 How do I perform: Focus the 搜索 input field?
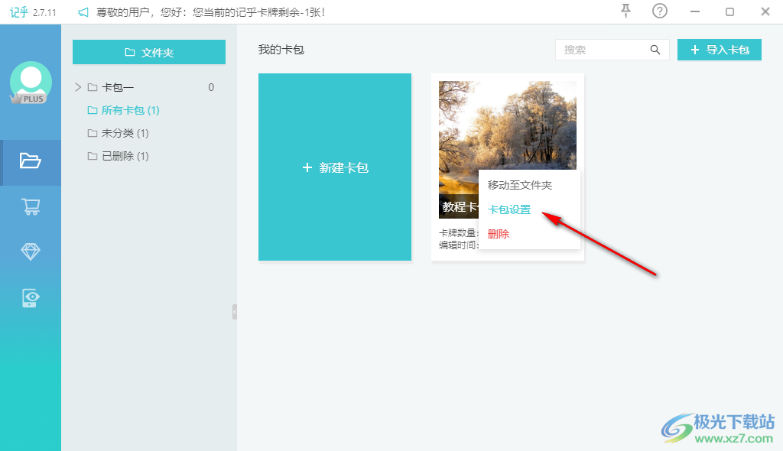tap(612, 50)
